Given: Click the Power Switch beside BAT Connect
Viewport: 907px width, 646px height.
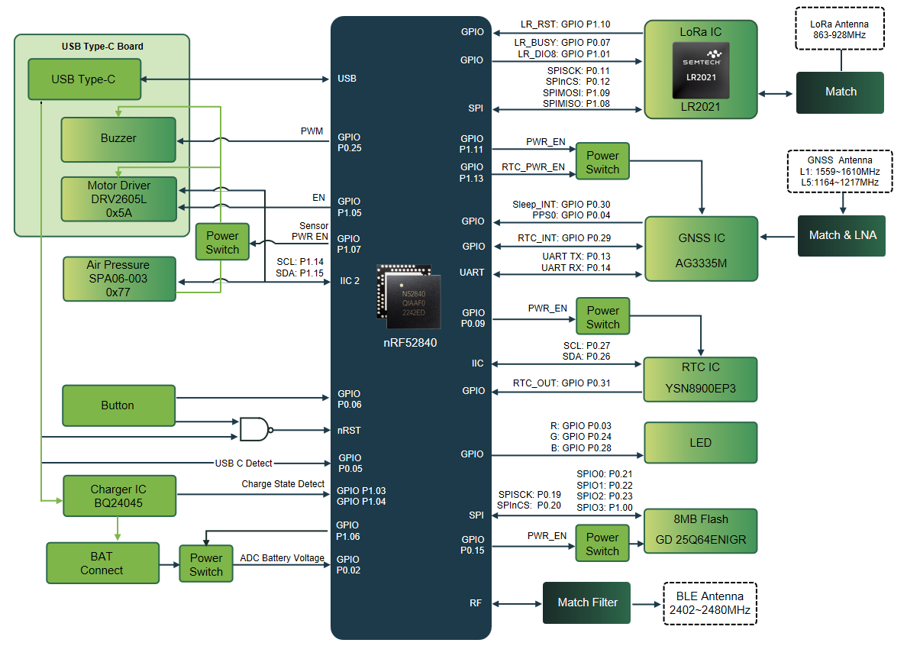Looking at the screenshot, I should 206,564.
